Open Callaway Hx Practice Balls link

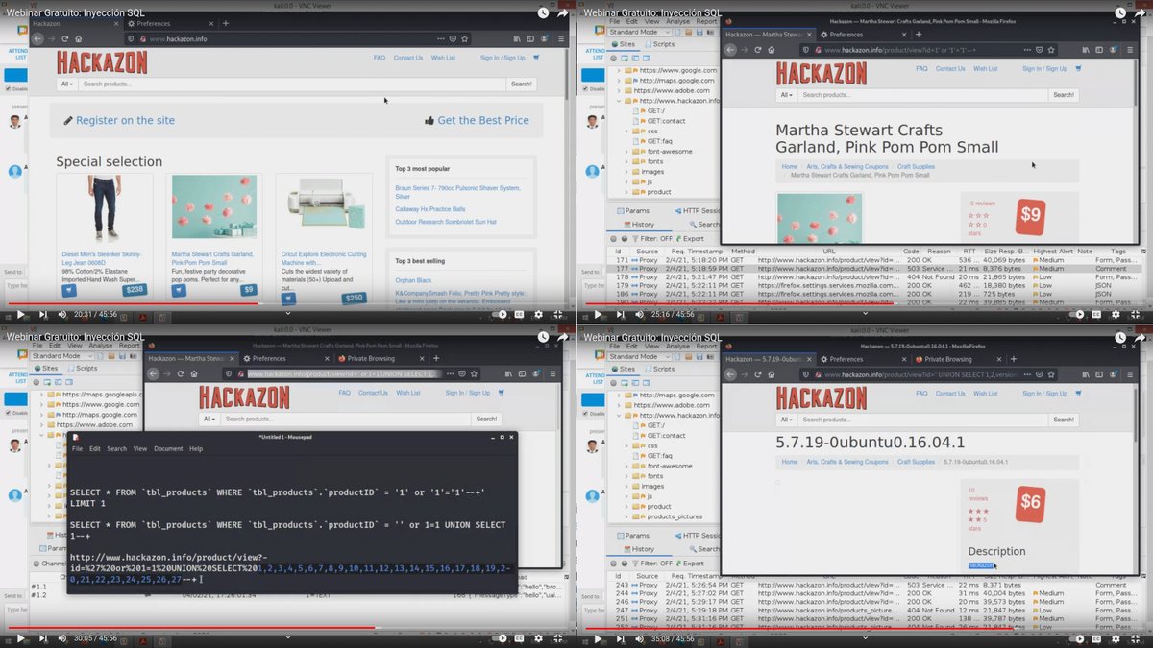pyautogui.click(x=430, y=208)
